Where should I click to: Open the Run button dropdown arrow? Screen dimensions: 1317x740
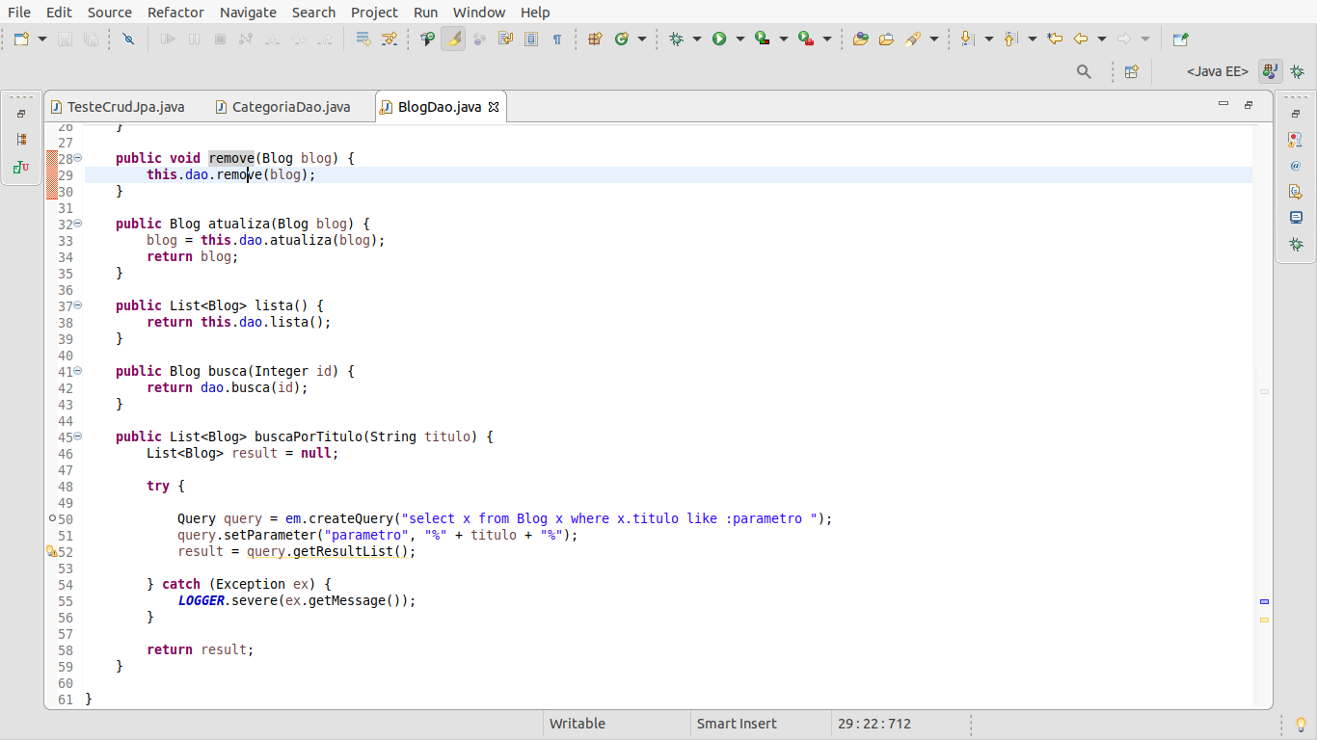point(739,40)
